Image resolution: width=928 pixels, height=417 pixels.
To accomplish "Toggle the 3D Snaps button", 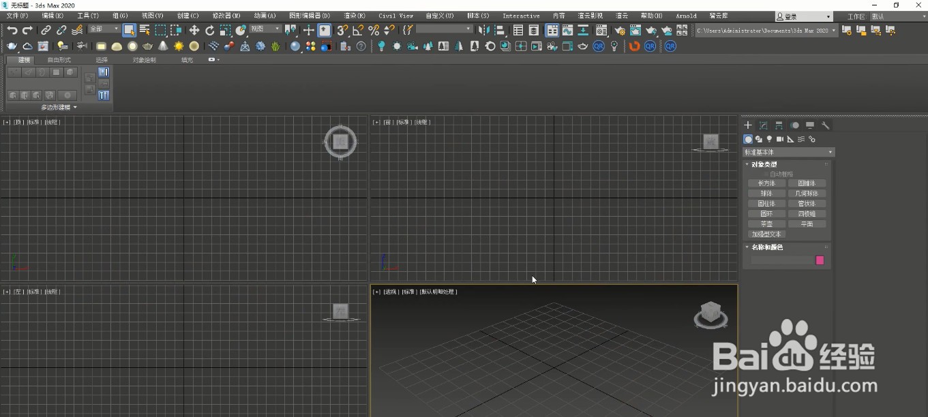I will pos(342,30).
